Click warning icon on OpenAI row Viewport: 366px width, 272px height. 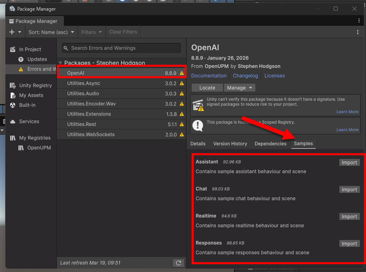coord(182,73)
